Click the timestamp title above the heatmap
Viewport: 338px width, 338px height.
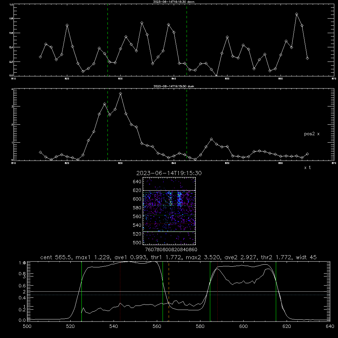coord(169,173)
